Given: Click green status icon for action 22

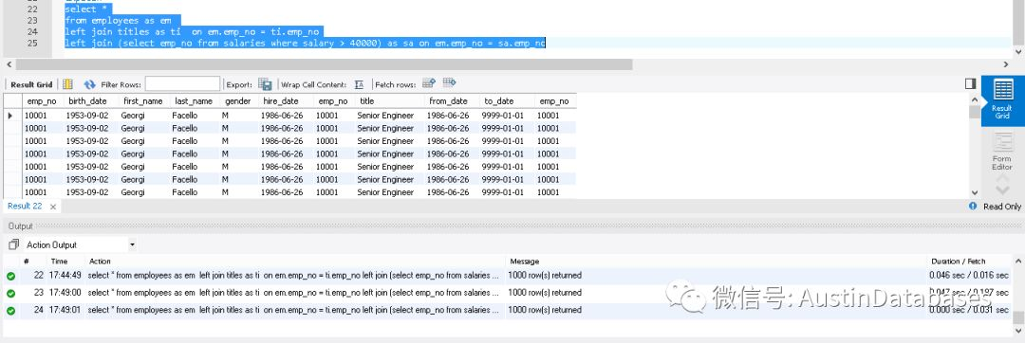Looking at the screenshot, I should (11, 276).
